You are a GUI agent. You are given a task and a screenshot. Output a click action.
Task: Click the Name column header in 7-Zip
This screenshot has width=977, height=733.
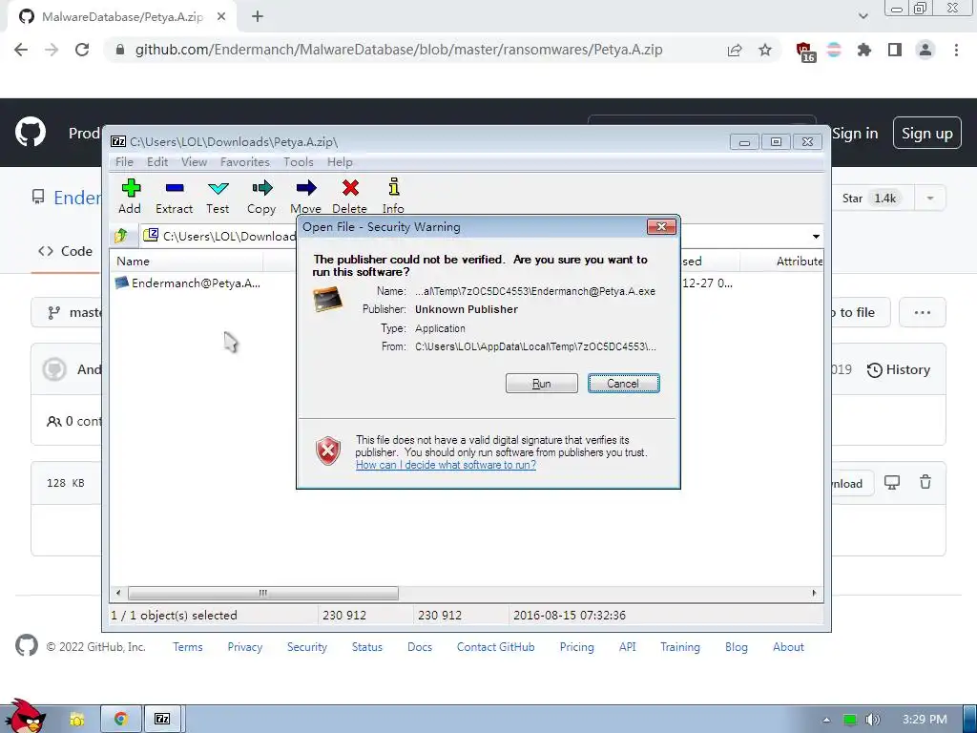pos(186,262)
